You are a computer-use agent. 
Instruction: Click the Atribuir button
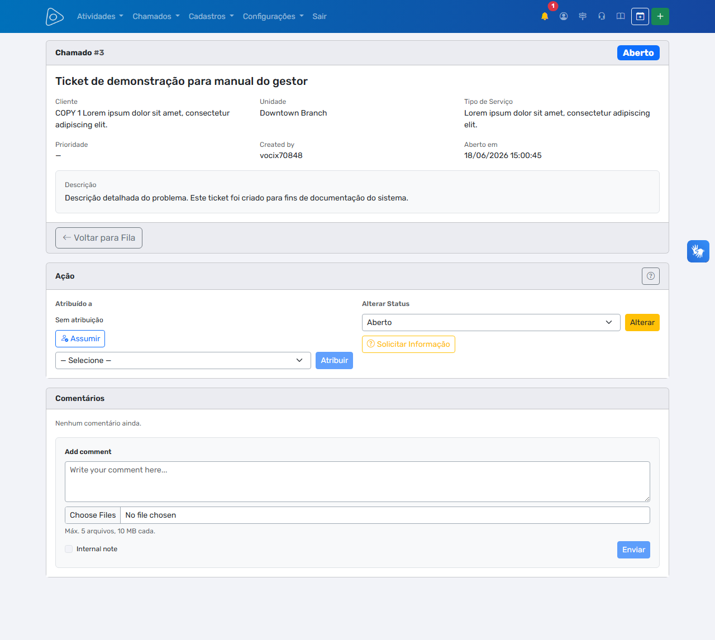coord(334,360)
